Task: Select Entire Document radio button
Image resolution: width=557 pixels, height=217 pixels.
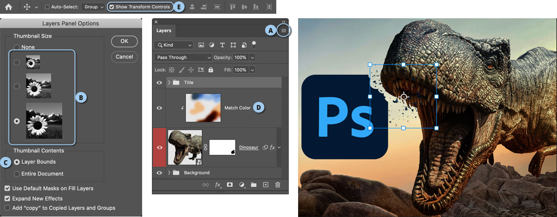Action: tap(16, 174)
